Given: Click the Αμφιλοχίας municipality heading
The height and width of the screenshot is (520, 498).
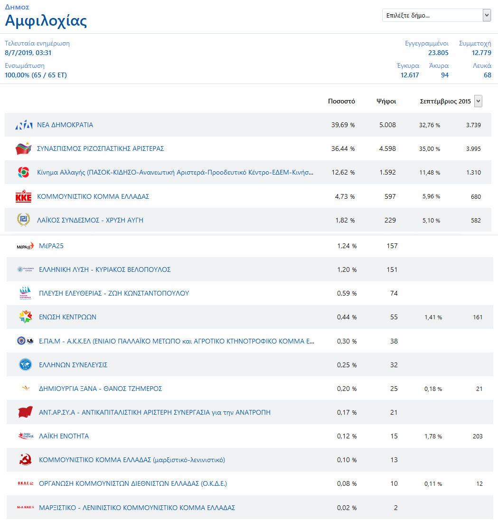Looking at the screenshot, I should (46, 20).
